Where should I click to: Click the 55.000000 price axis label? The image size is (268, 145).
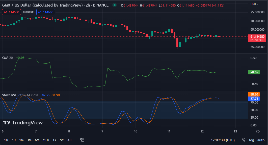click(257, 47)
